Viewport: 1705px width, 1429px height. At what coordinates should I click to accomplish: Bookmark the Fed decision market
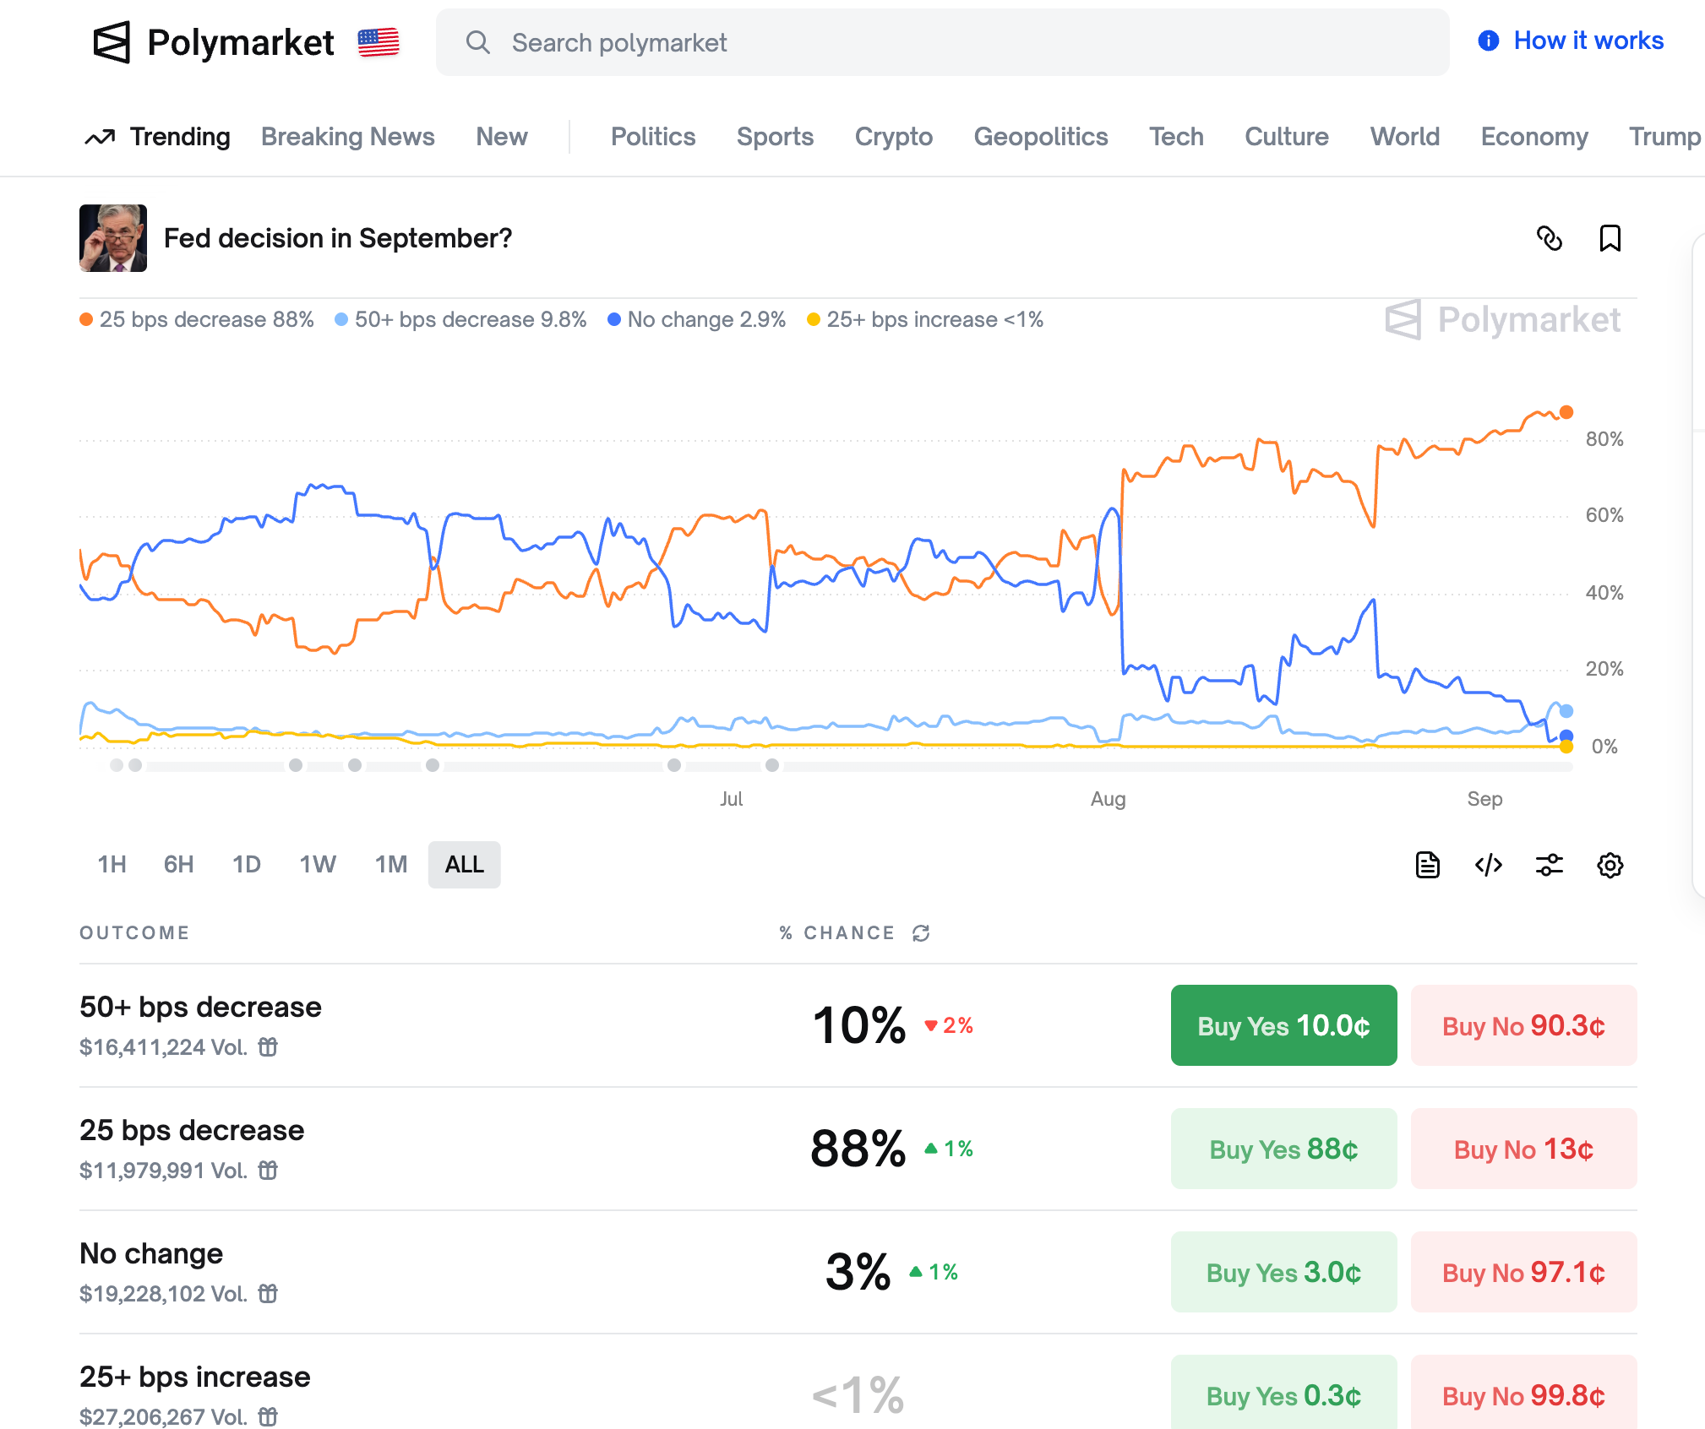click(1610, 239)
